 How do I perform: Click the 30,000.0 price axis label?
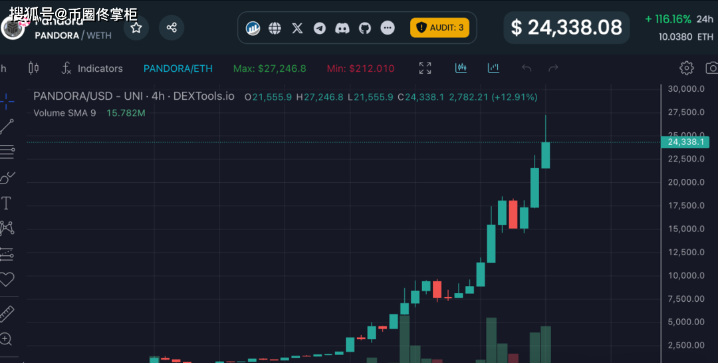(686, 89)
